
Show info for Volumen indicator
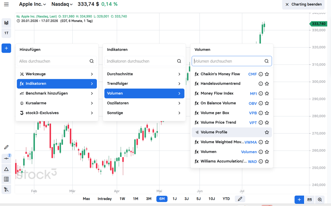261,152
